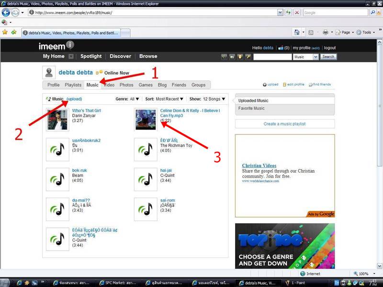Open the IE Page menu
383x287 pixels.
pyautogui.click(x=345, y=32)
